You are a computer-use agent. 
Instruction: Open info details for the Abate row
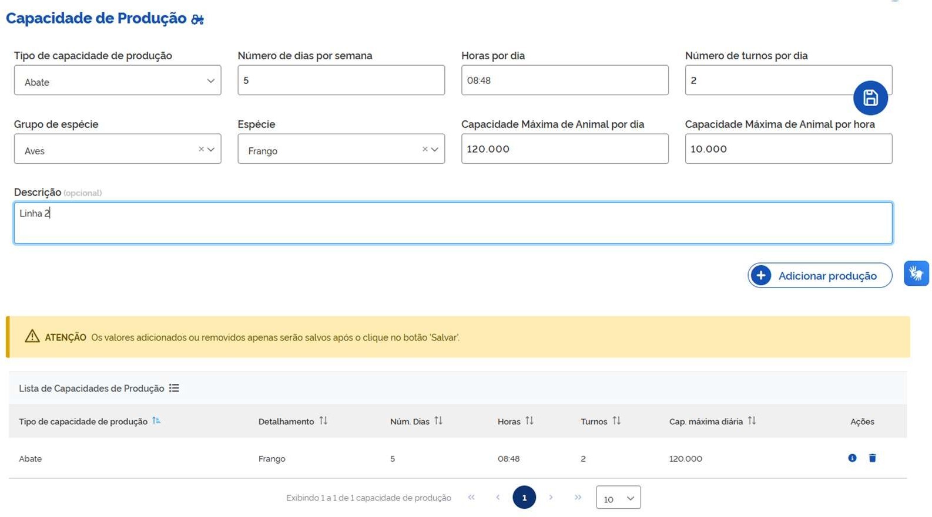click(852, 458)
